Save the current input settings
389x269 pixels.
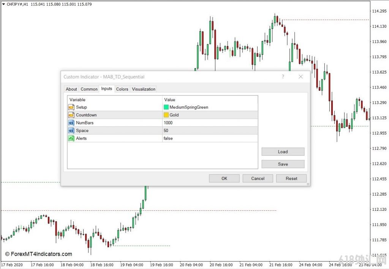tap(283, 164)
